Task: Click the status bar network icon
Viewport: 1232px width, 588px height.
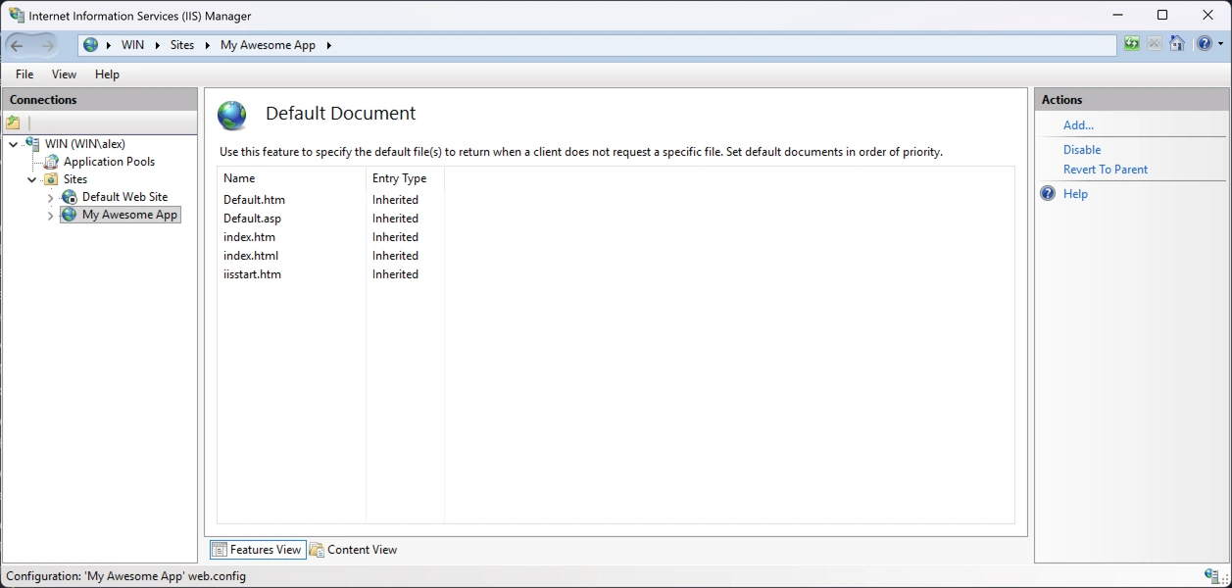Action: click(1211, 576)
